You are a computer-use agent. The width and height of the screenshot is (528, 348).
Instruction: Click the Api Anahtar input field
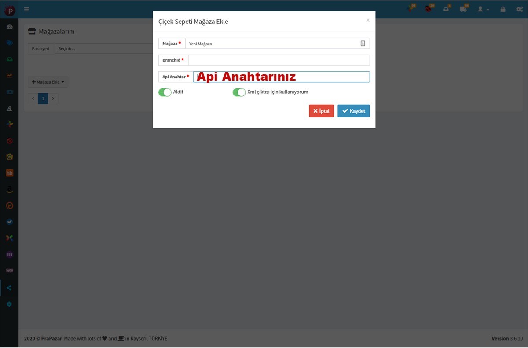click(x=282, y=77)
